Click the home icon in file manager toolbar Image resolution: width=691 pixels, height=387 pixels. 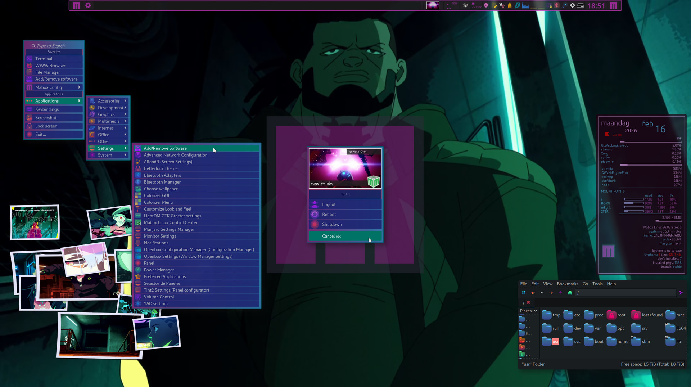[x=570, y=293]
